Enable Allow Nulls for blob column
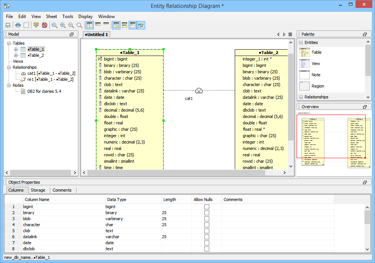This screenshot has height=263, width=375. tap(207, 219)
